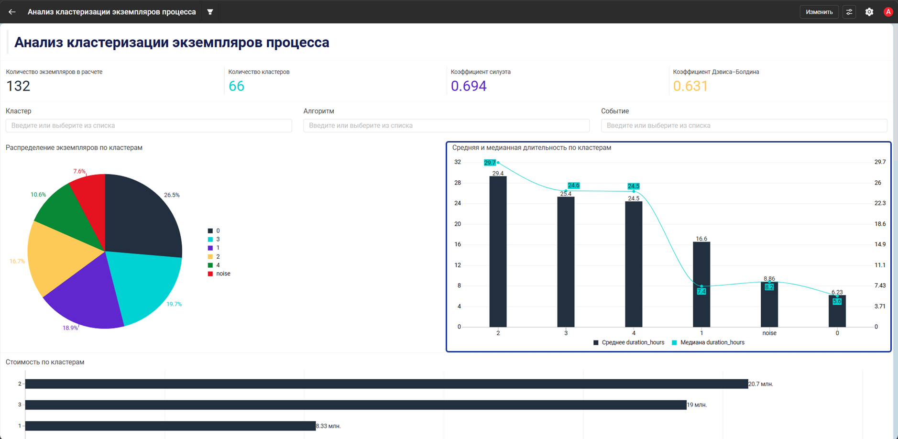The height and width of the screenshot is (439, 898).
Task: Click the Коэффициент силуэта value 0.694
Action: point(469,86)
